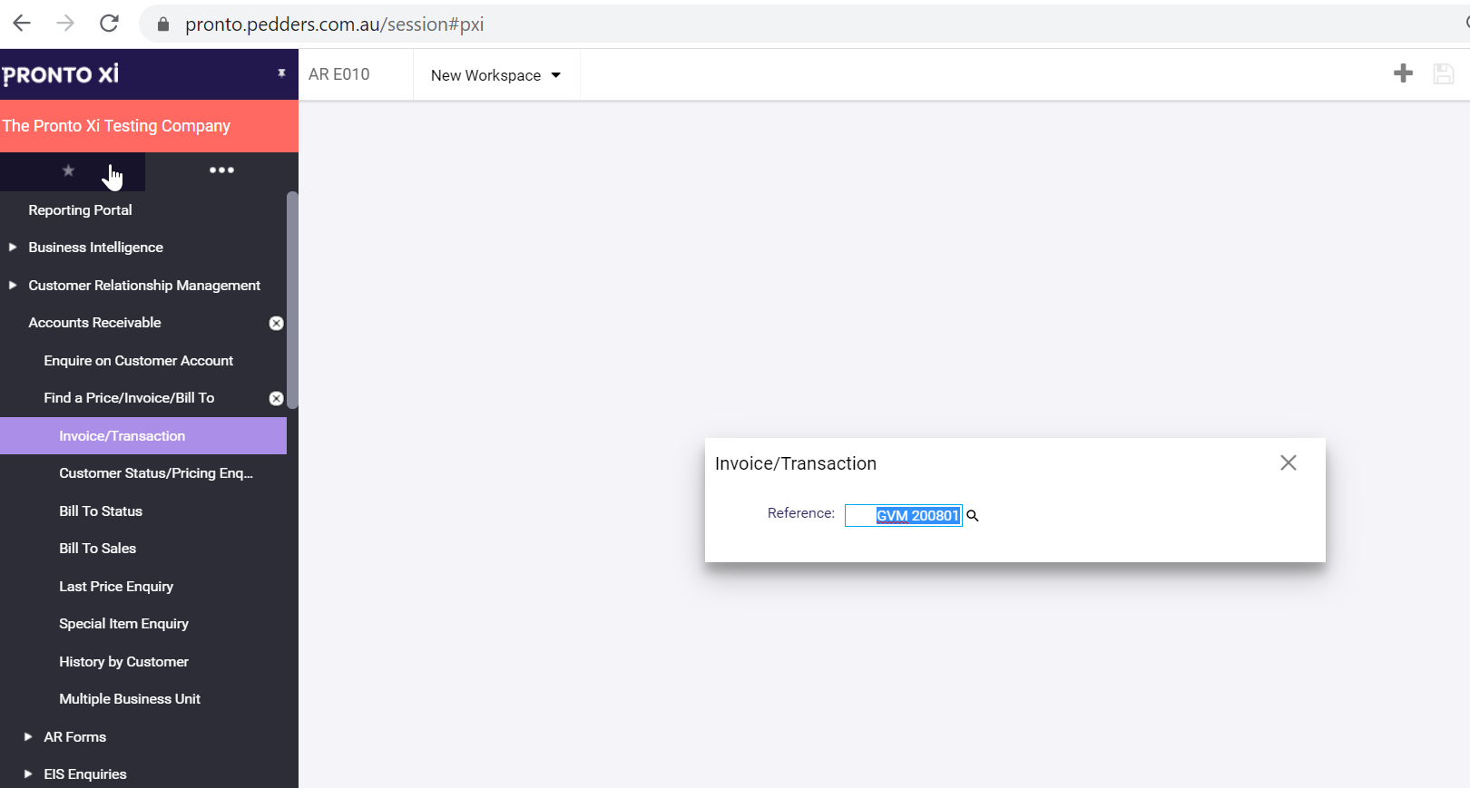This screenshot has width=1470, height=788.
Task: Collapse Accounts Receivable with X icon
Action: (x=277, y=324)
